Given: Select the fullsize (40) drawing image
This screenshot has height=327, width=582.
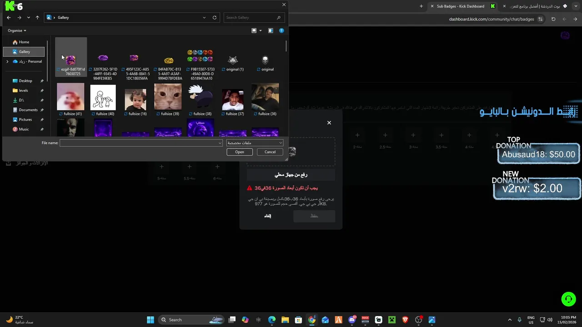Looking at the screenshot, I should (x=103, y=99).
